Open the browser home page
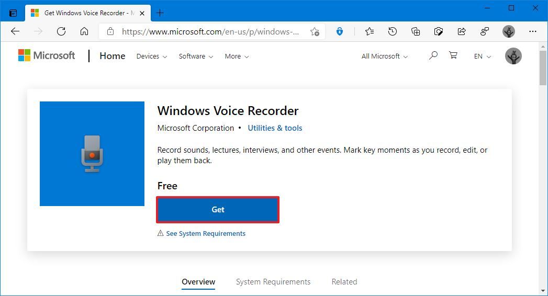Screen dimensions: 548x296 (x=84, y=31)
